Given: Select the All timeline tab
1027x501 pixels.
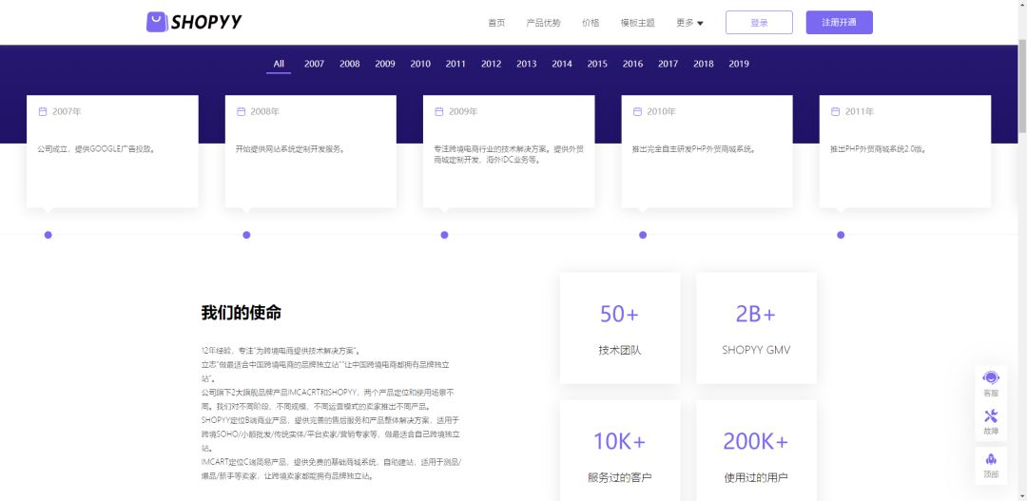Looking at the screenshot, I should click(279, 64).
